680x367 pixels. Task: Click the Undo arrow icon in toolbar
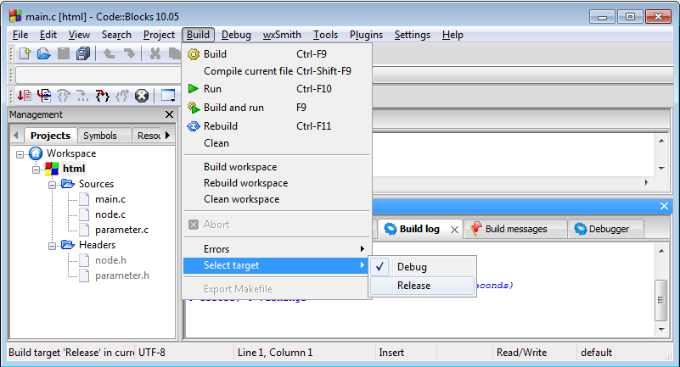(109, 54)
